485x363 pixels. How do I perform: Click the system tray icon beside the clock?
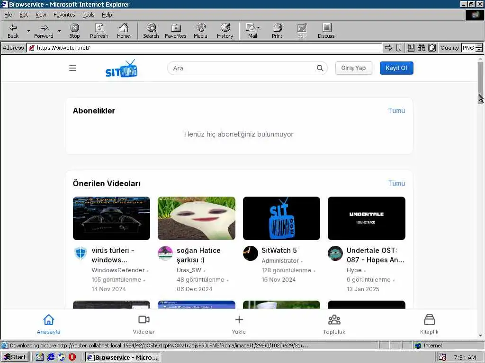pyautogui.click(x=442, y=357)
